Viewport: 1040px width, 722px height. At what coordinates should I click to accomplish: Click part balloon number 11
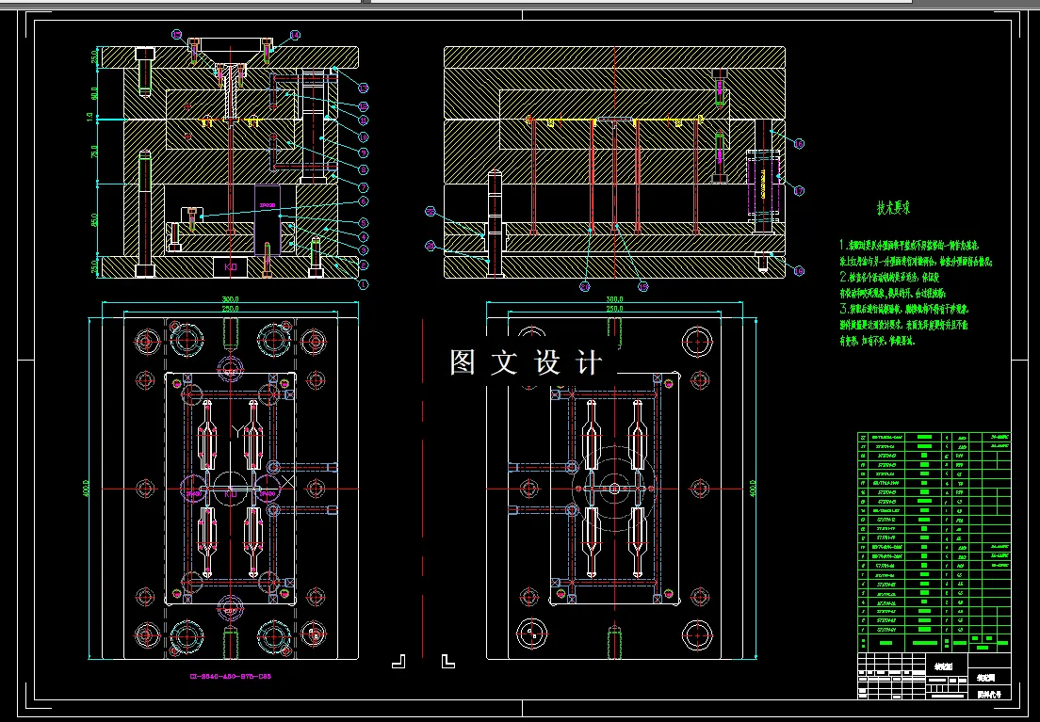[x=363, y=120]
